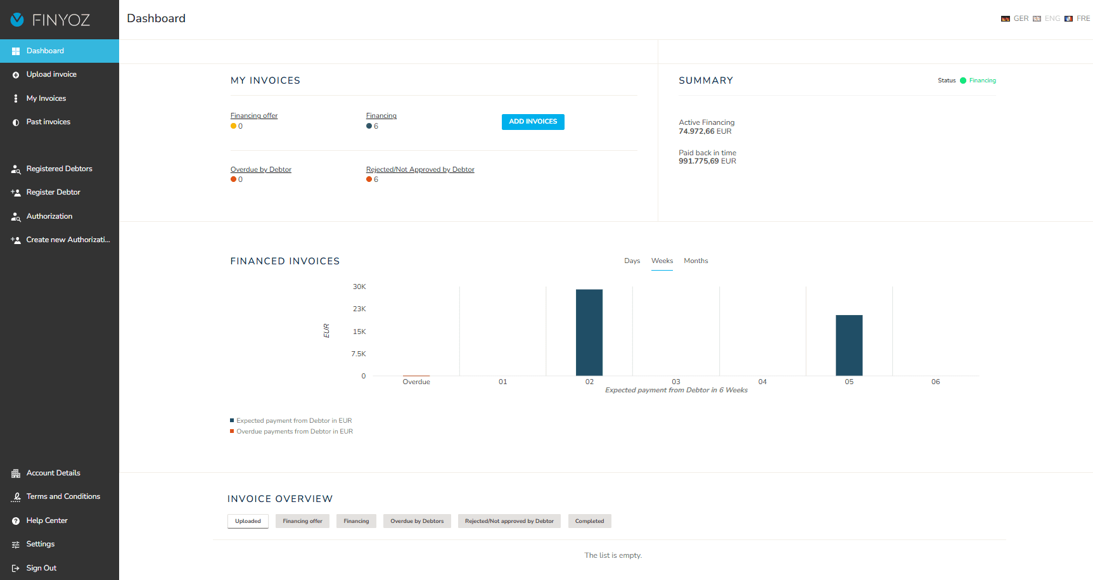Click the Help Center question mark icon
The width and height of the screenshot is (1093, 580).
point(16,521)
